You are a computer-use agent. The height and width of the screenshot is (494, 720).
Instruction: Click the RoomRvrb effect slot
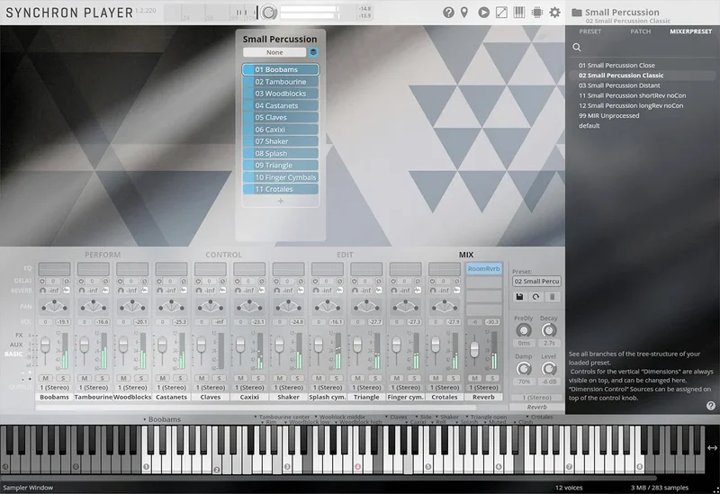[x=483, y=268]
